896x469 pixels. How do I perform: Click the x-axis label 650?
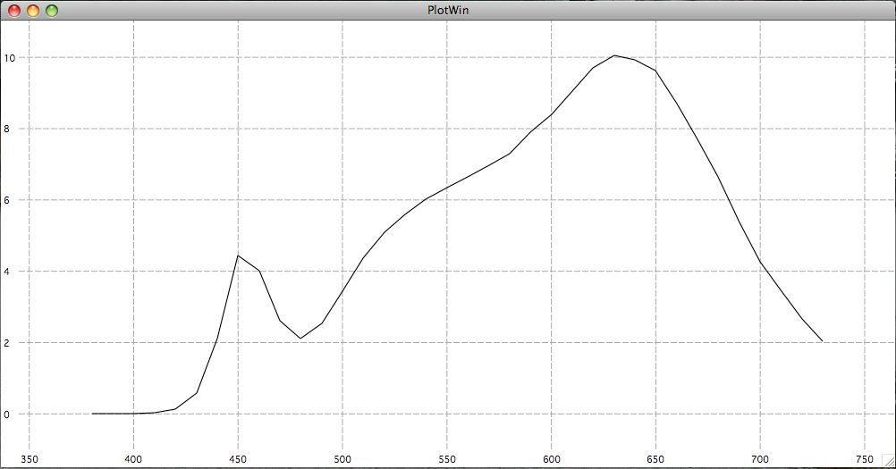[656, 459]
